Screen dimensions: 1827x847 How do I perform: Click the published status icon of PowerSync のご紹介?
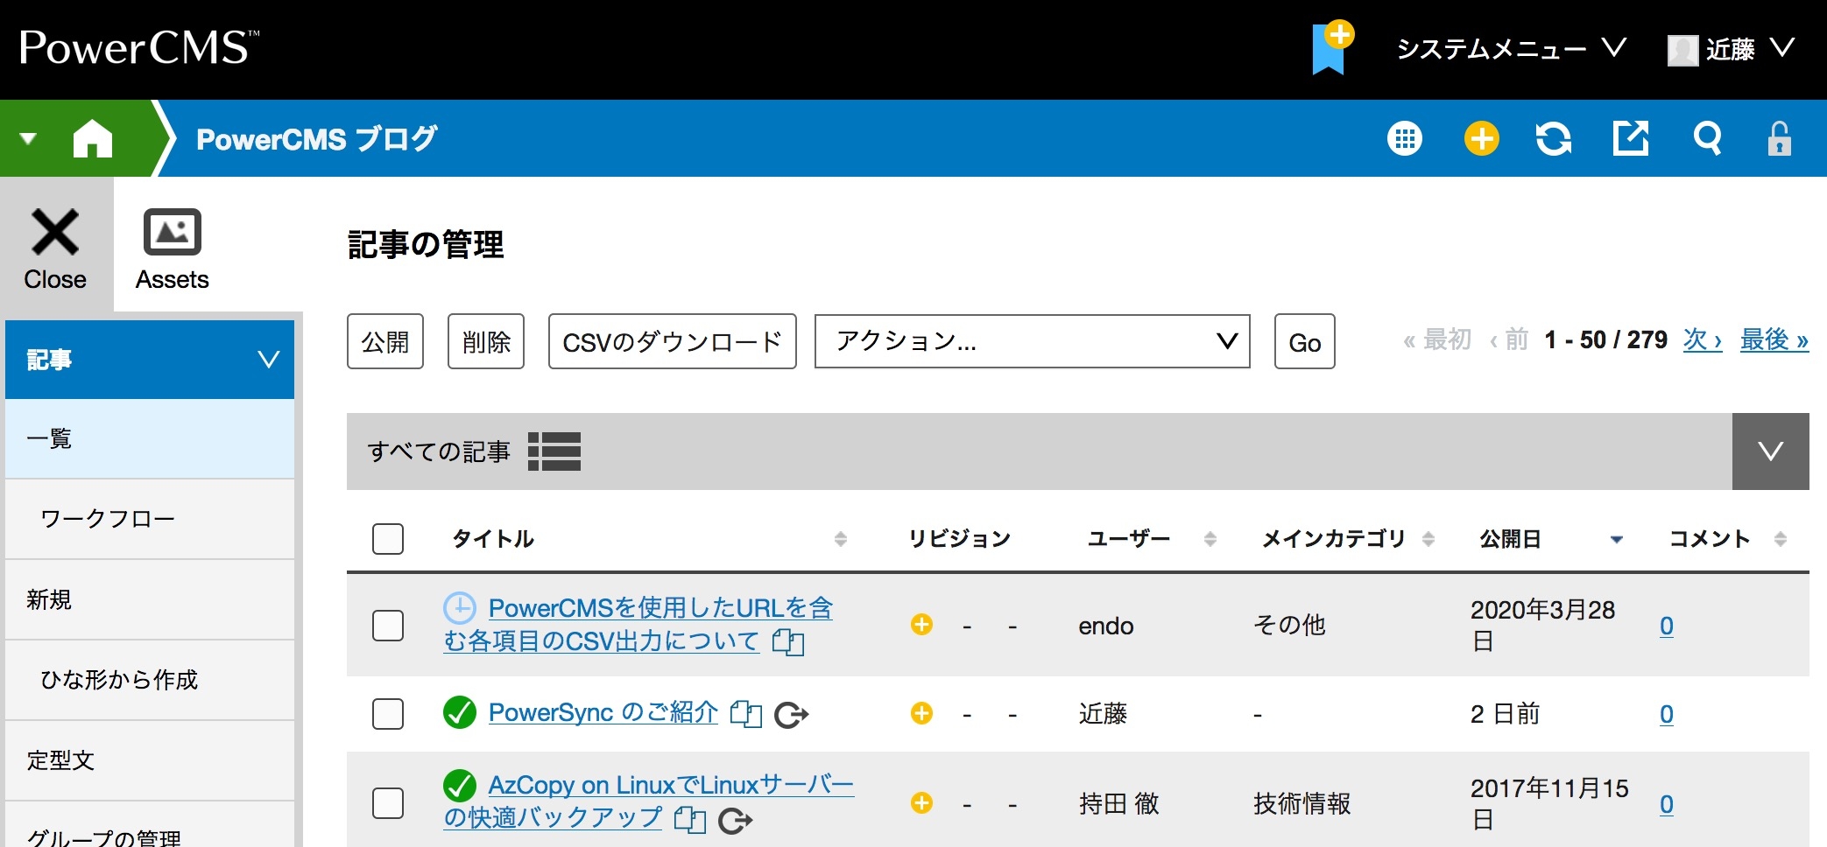point(460,712)
